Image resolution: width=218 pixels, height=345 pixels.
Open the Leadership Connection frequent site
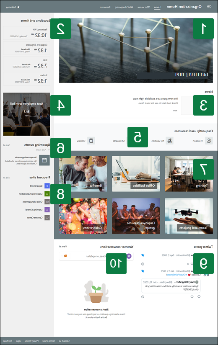pyautogui.click(x=31, y=194)
